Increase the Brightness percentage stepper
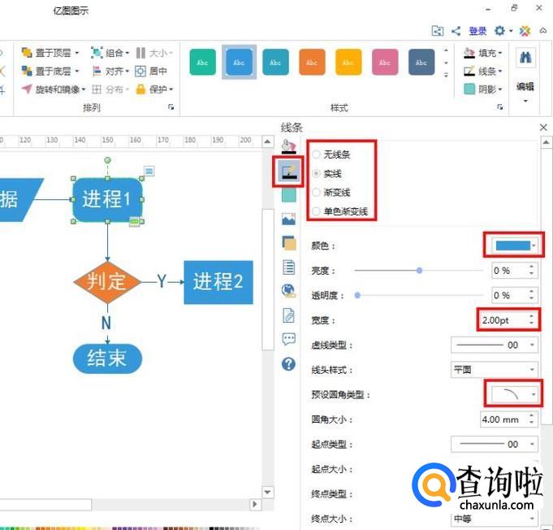Viewport: 553px width, 530px height. [532, 267]
